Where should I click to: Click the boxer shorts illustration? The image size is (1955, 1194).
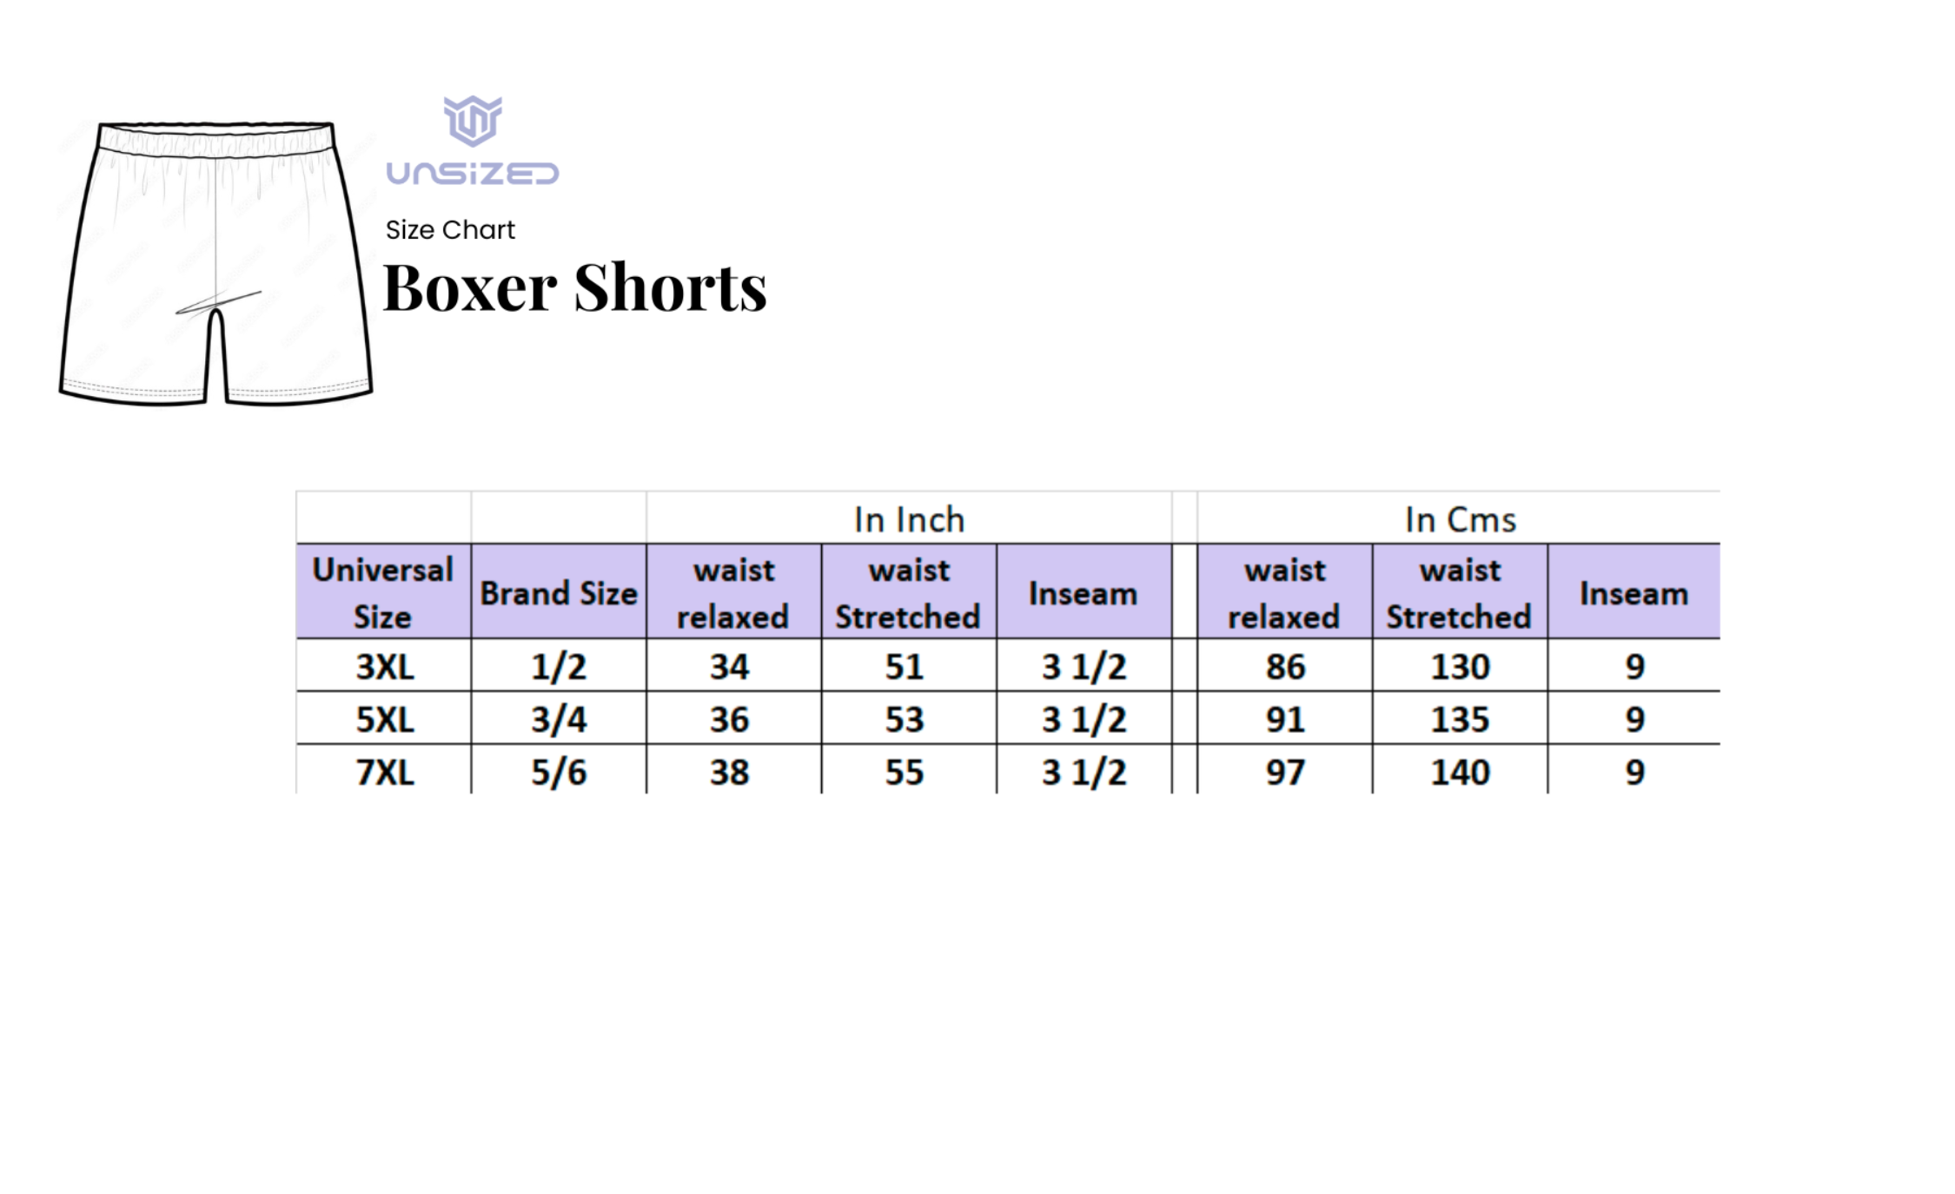point(215,264)
